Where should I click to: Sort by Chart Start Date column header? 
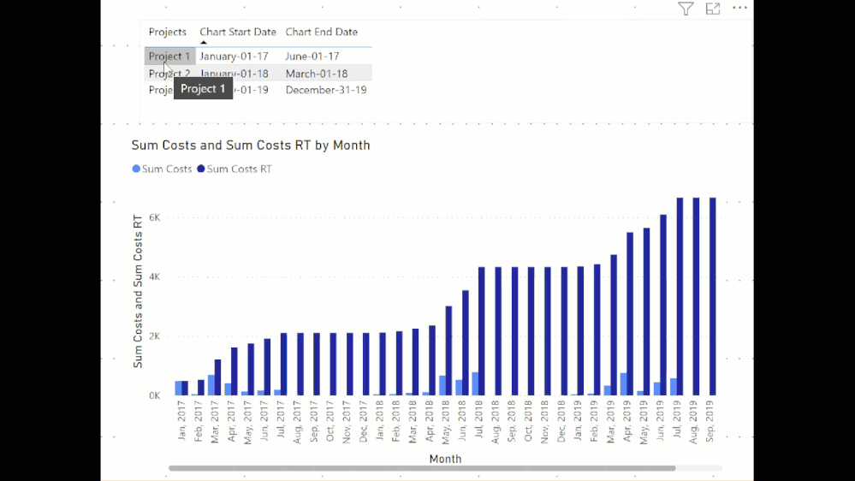coord(238,33)
